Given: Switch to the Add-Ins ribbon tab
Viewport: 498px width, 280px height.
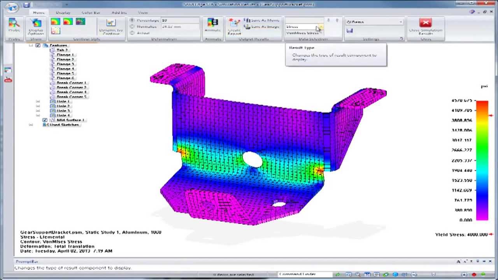Looking at the screenshot, I should pyautogui.click(x=119, y=12).
